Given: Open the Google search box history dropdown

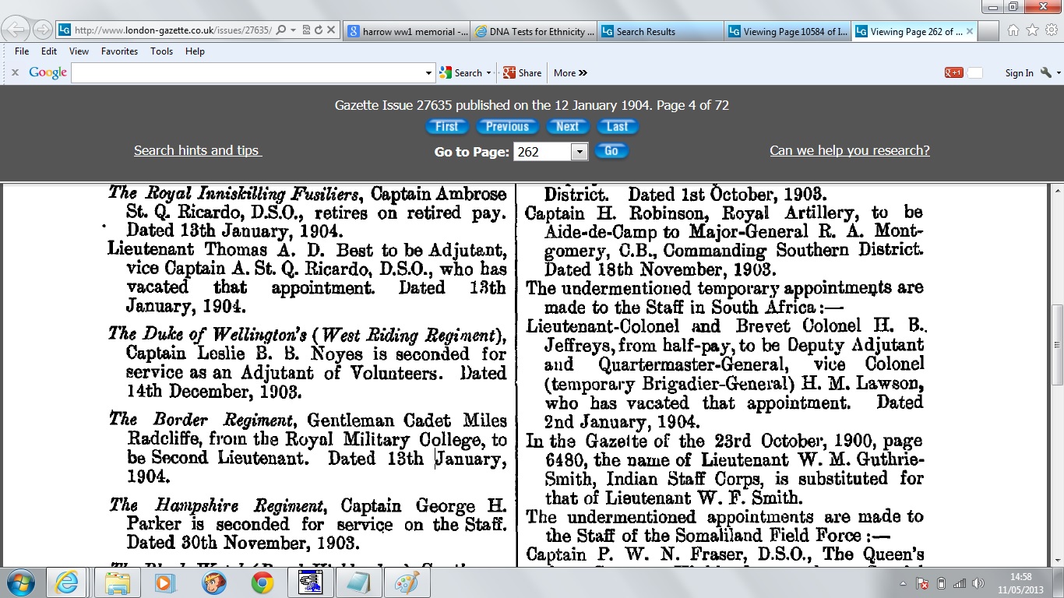Looking at the screenshot, I should (428, 73).
